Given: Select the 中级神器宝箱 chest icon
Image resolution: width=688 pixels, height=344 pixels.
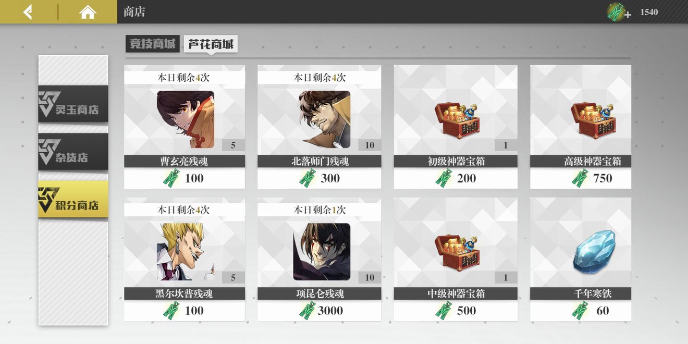Looking at the screenshot, I should coord(457,253).
